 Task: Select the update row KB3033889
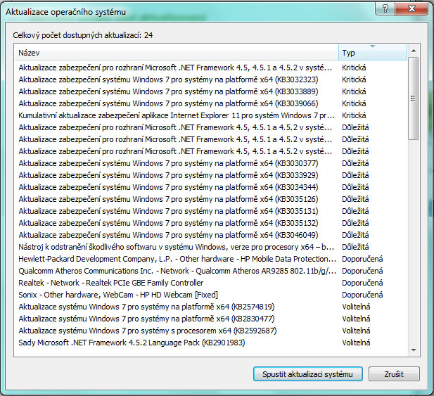coord(211,91)
